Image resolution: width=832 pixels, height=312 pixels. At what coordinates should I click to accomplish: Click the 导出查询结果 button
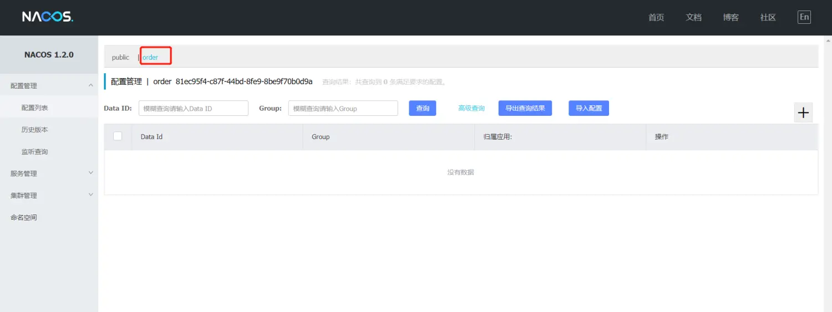click(525, 108)
